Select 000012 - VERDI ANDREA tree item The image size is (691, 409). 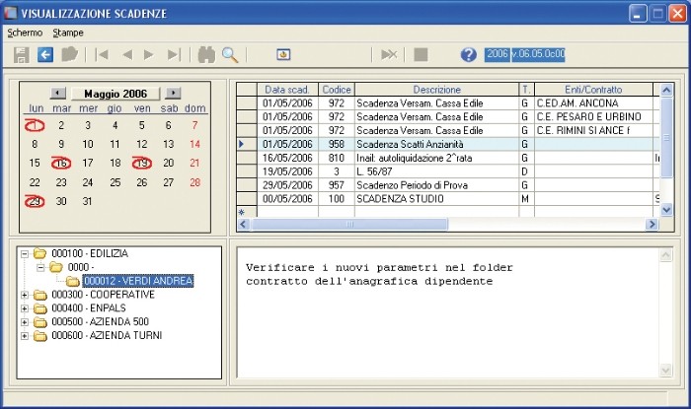(138, 281)
